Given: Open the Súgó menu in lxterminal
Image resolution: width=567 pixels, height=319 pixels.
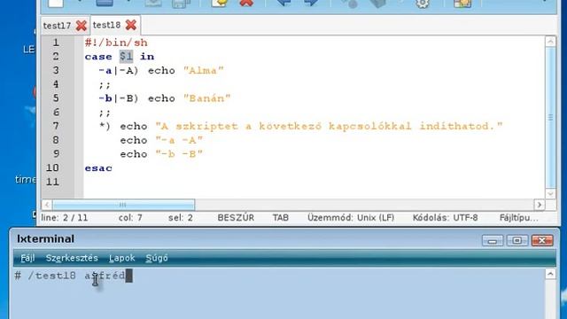Looking at the screenshot, I should pyautogui.click(x=157, y=258).
